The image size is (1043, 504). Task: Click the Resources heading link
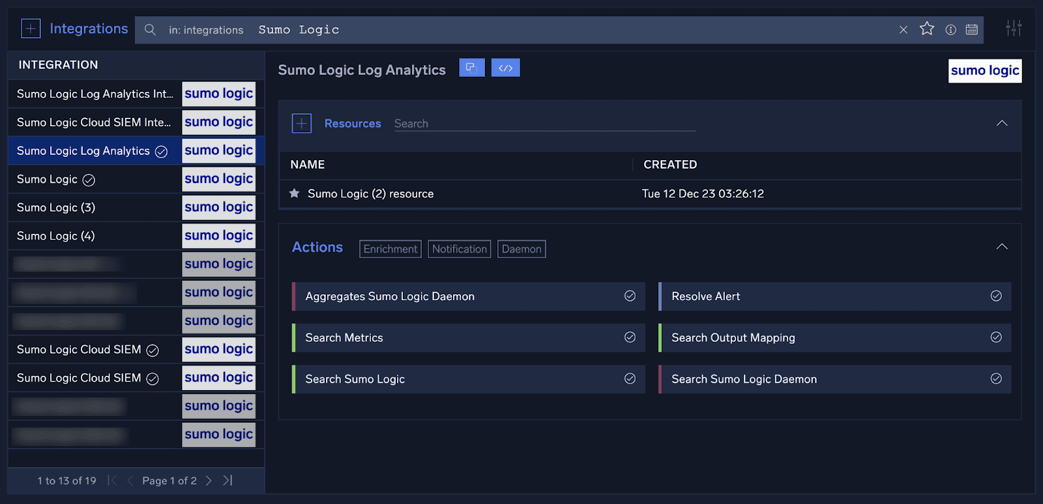pos(353,123)
